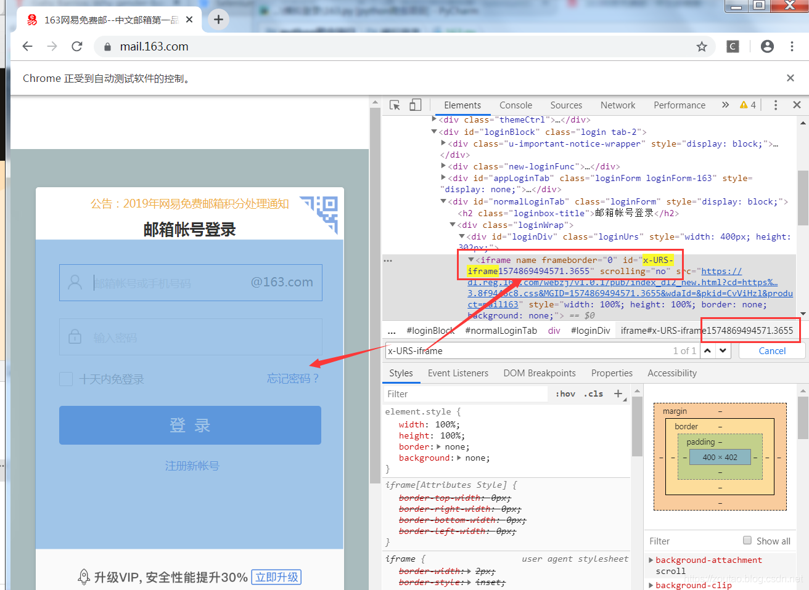The width and height of the screenshot is (809, 590).
Task: Click the Styles Filter input
Action: pyautogui.click(x=466, y=394)
